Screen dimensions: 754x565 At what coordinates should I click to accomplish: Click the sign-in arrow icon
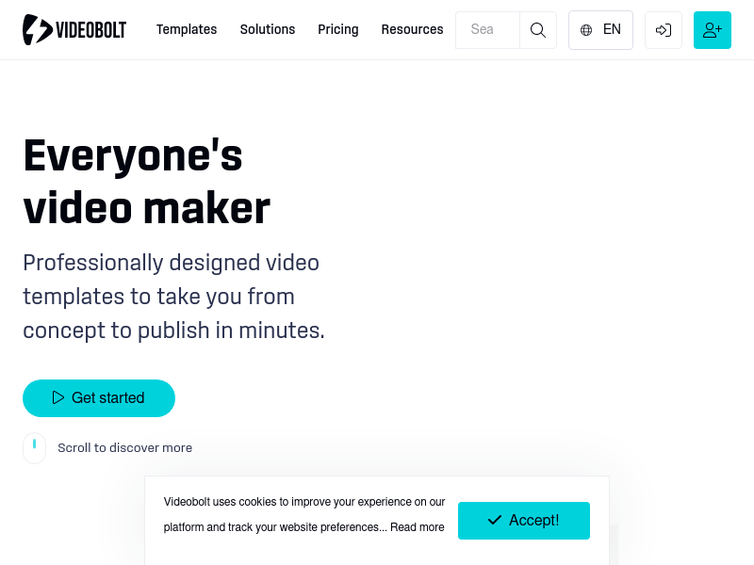click(x=664, y=30)
